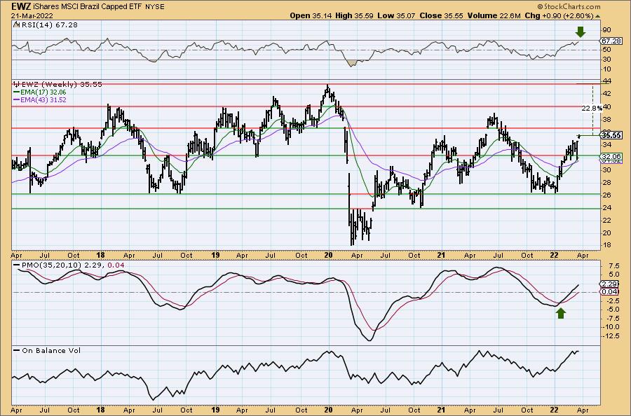Click the 32.06 EMA tag on right axis
This screenshot has width=631, height=416.
[x=611, y=156]
